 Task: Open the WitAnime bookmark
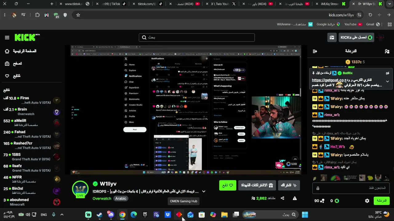coord(295,24)
